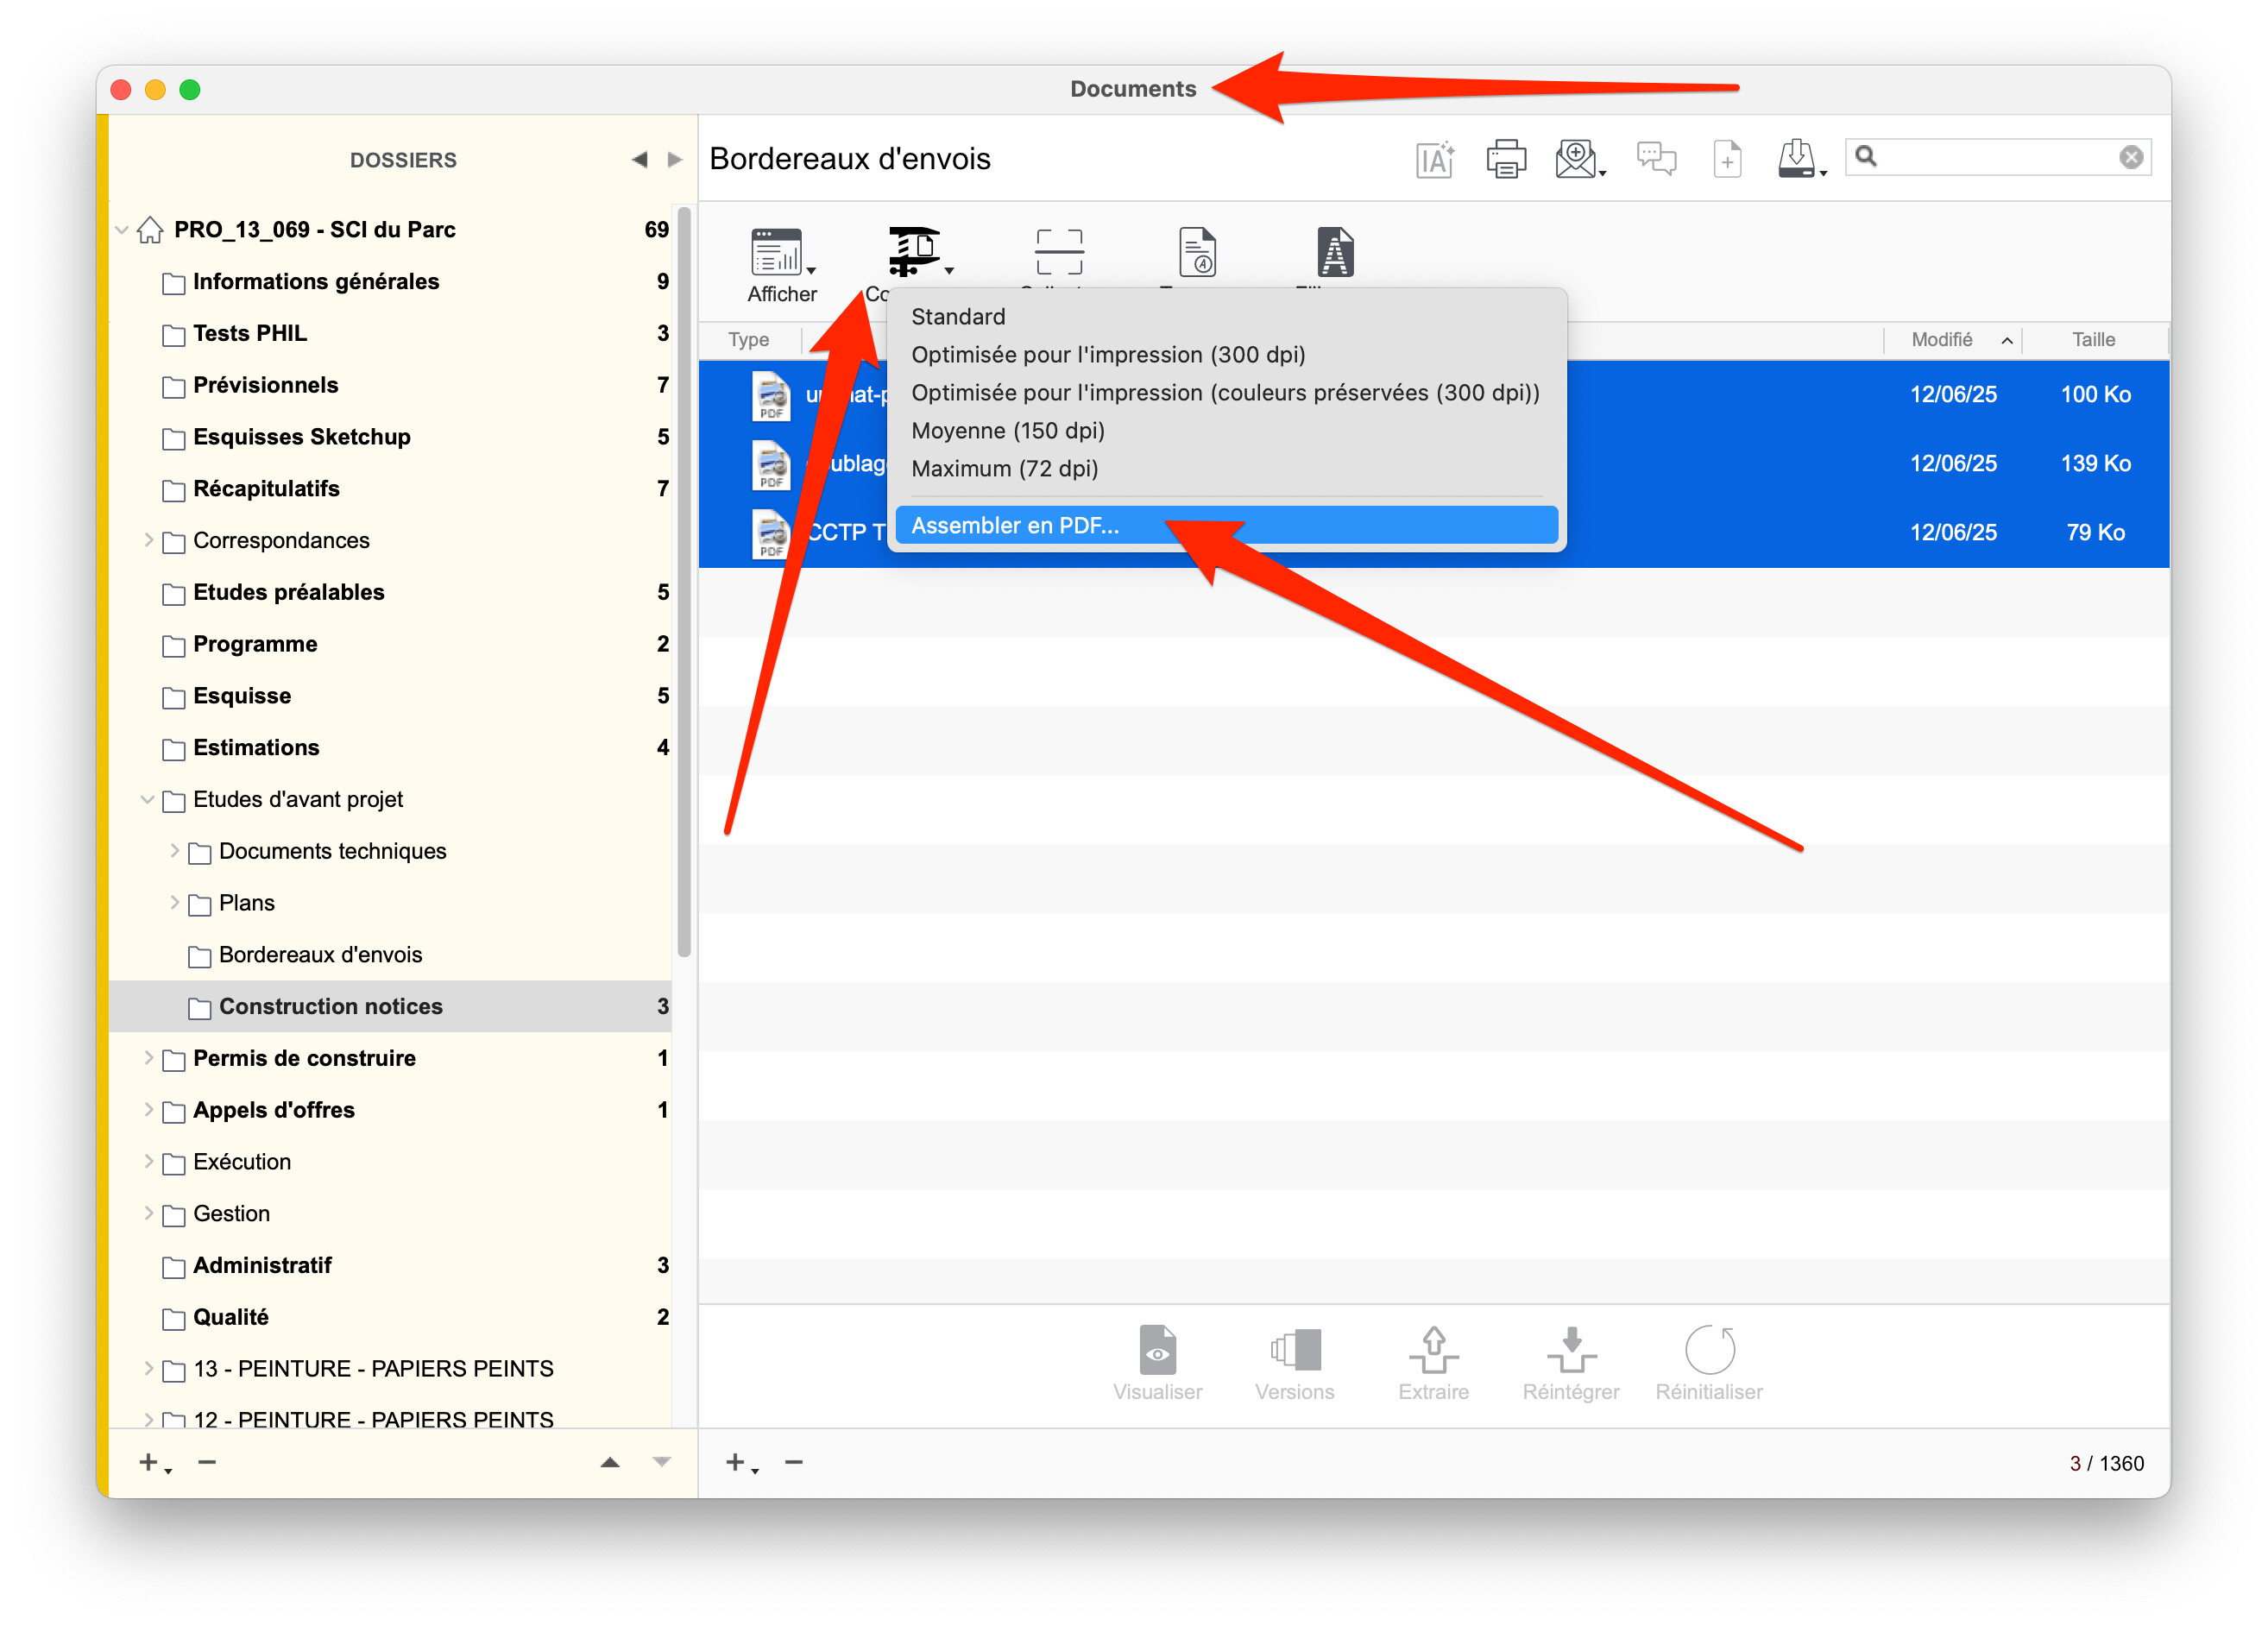The width and height of the screenshot is (2268, 1626).
Task: Click the sidebar vertical scrollbar
Action: coord(684,581)
